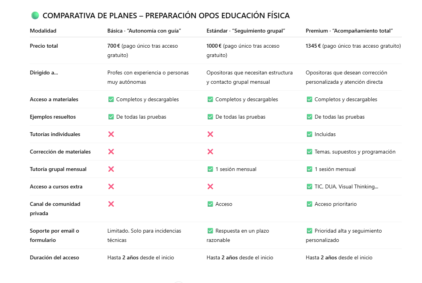This screenshot has height=283, width=422.
Task: Click the green checkmark beside "Incluidas"
Action: (x=309, y=134)
